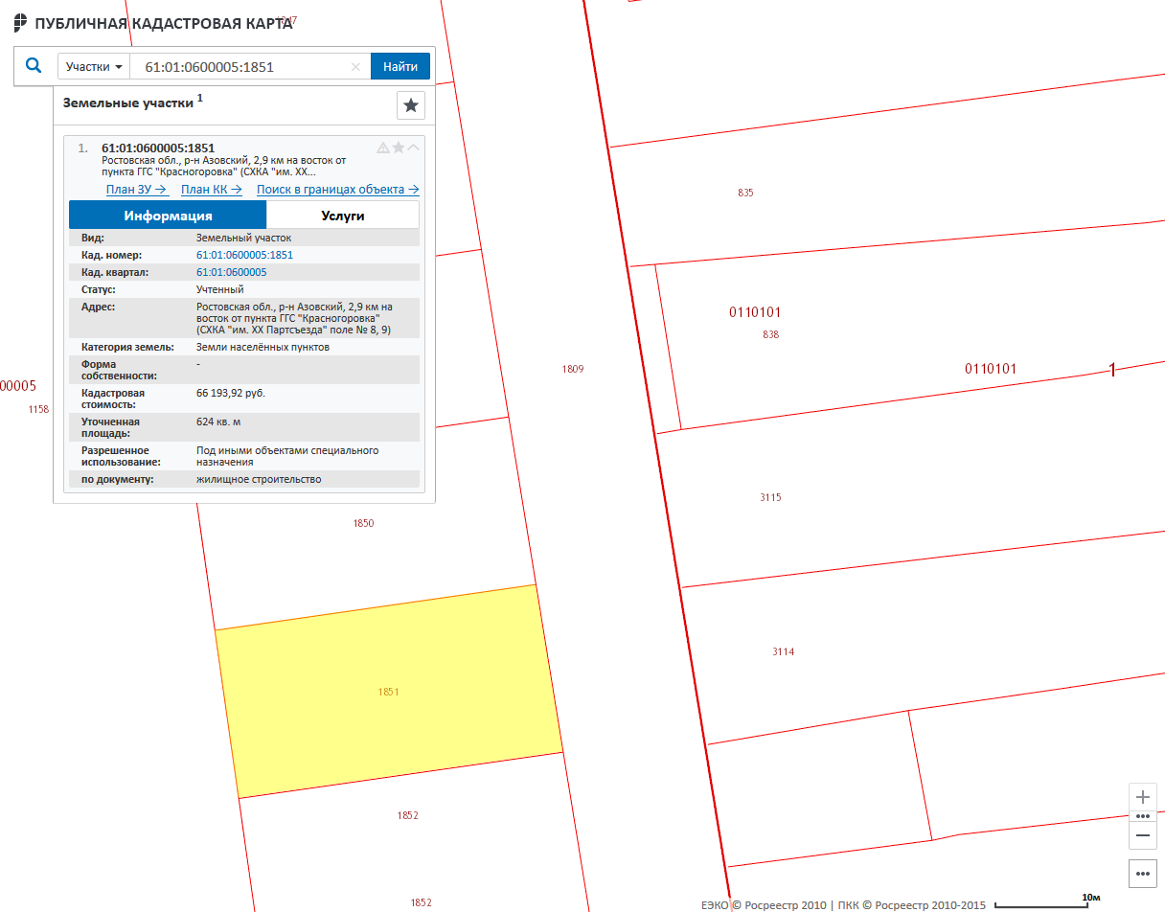Click the map plus zoom in button

point(1143,797)
